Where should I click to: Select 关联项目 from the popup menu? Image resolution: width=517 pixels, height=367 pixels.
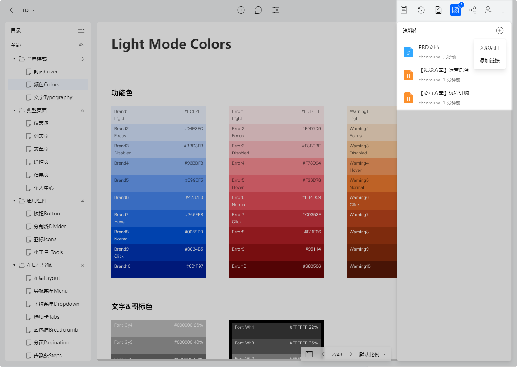490,48
